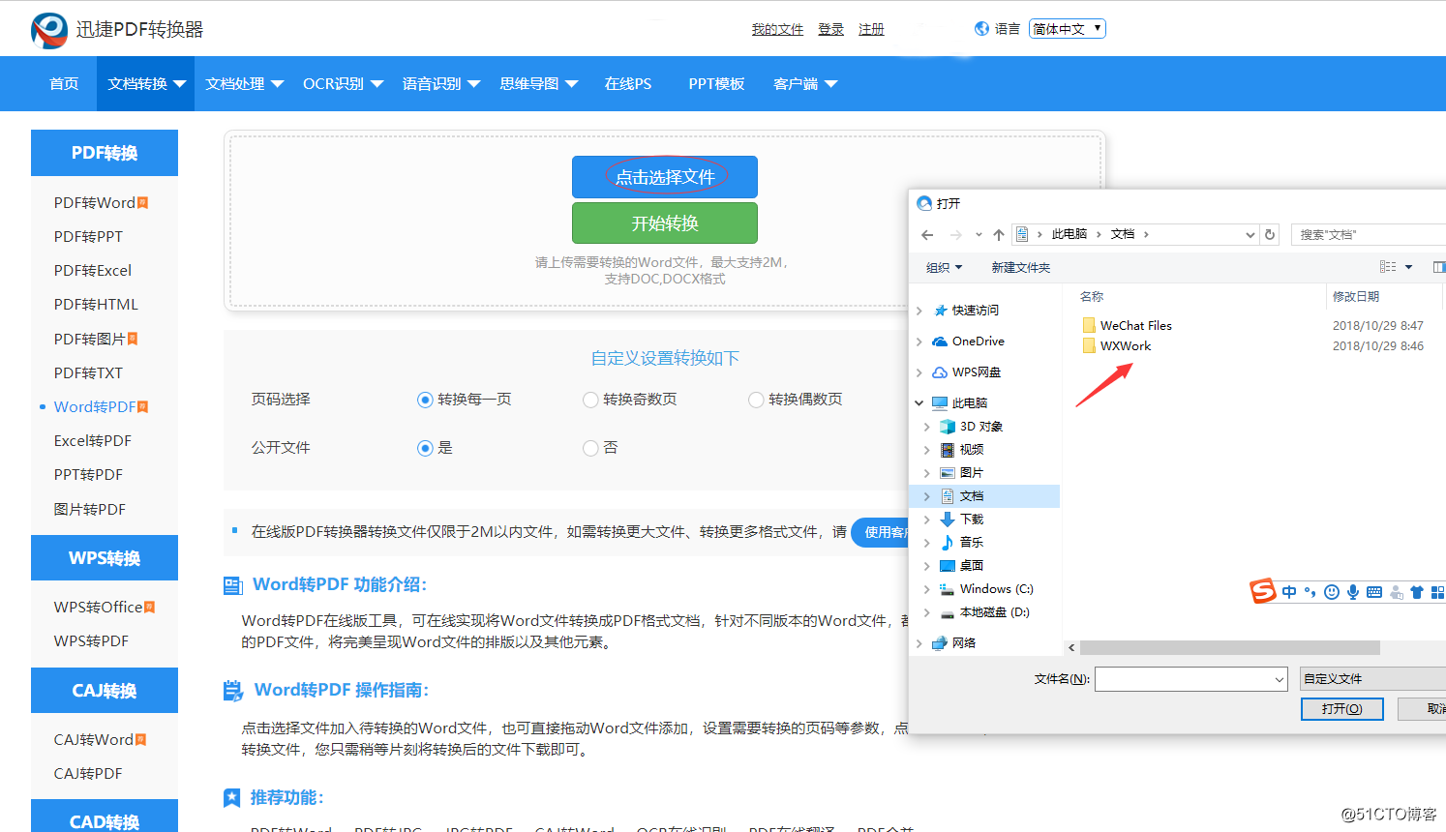
Task: Select 桌面 in the folder tree
Action: (972, 566)
